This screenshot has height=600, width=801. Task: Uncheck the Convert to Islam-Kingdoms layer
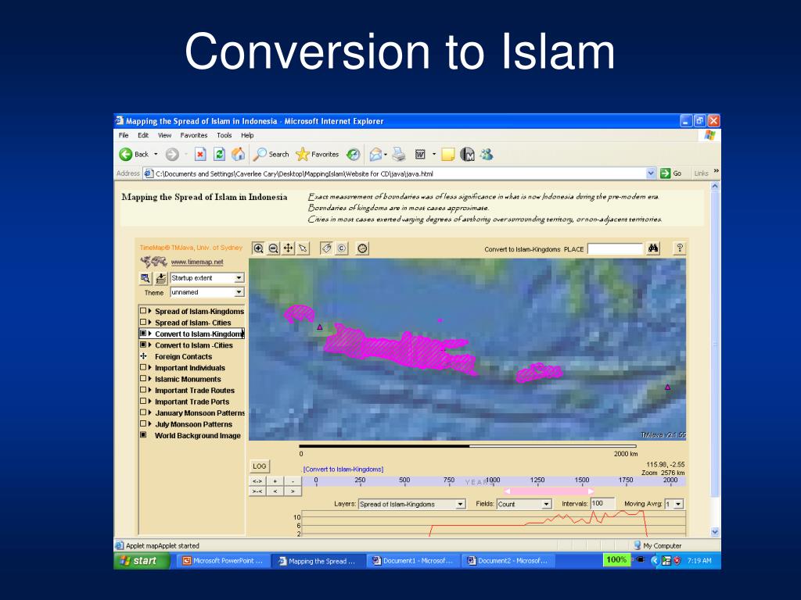tap(143, 333)
